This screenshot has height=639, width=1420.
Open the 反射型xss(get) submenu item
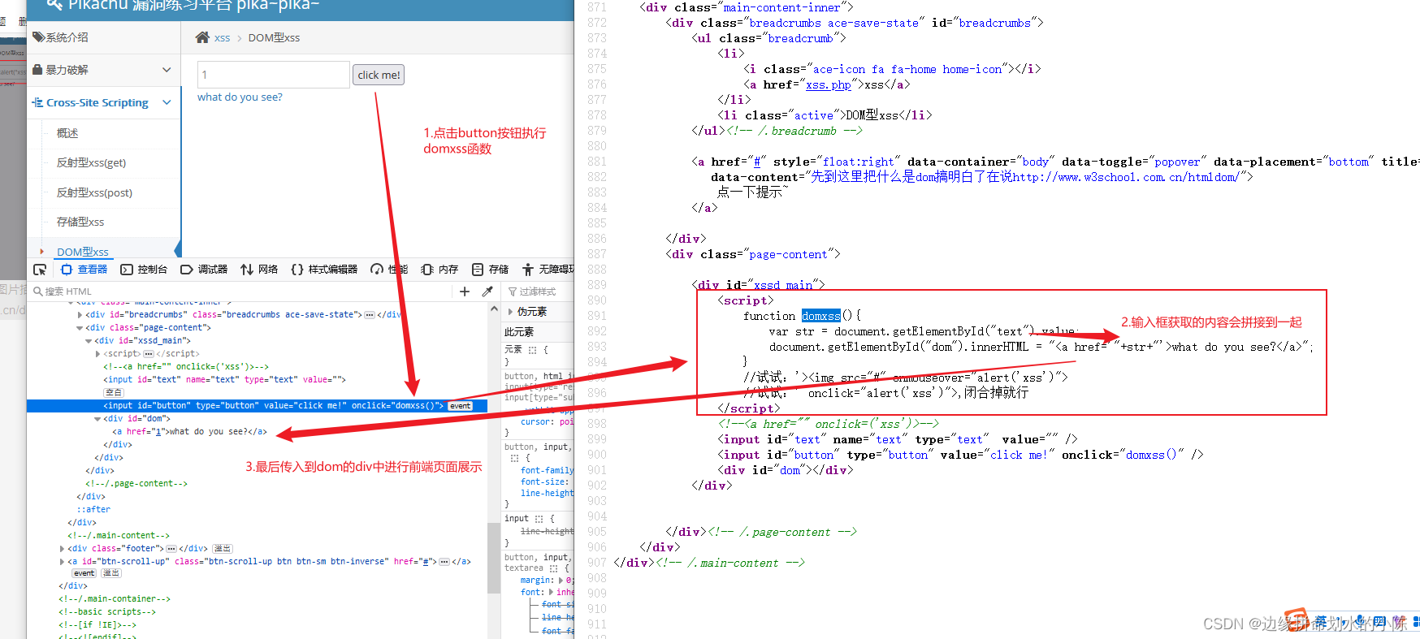91,162
